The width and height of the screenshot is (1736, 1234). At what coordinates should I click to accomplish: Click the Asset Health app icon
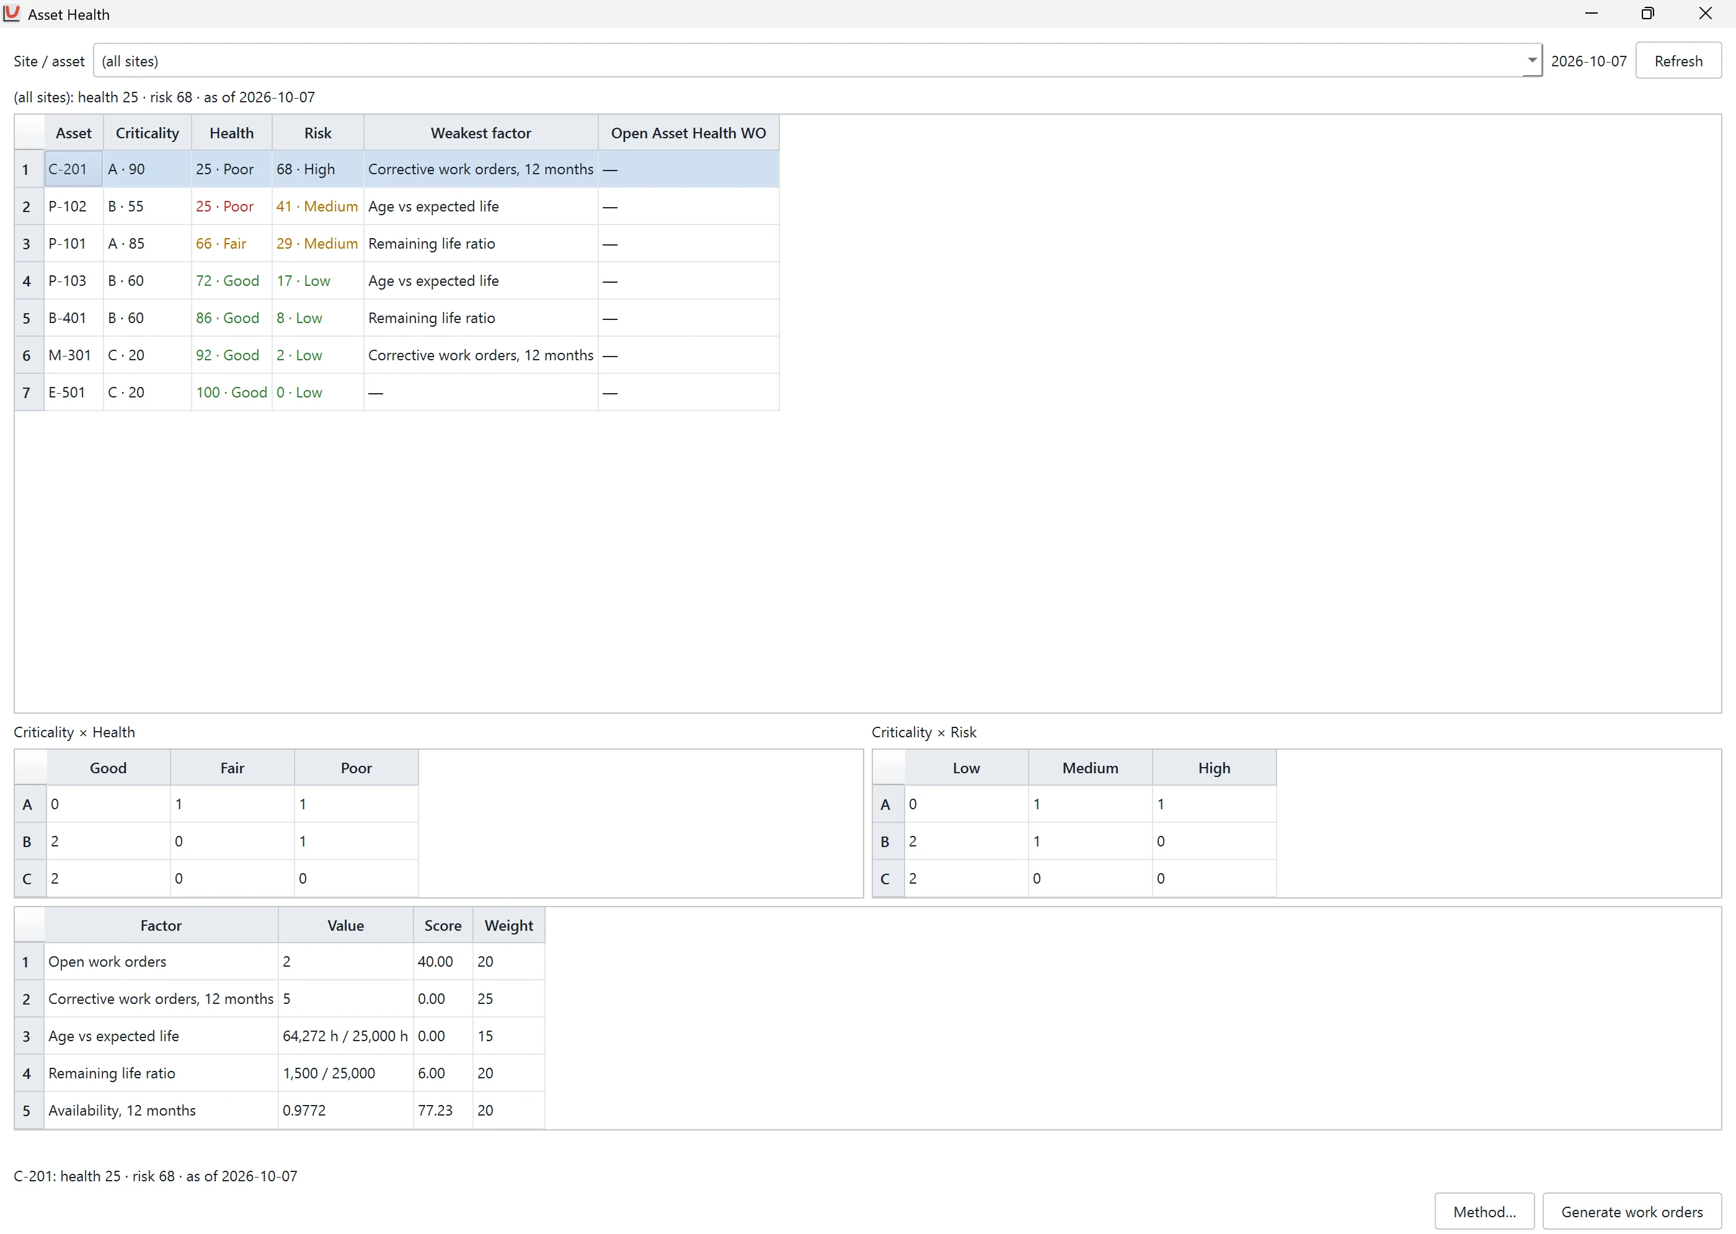tap(11, 14)
